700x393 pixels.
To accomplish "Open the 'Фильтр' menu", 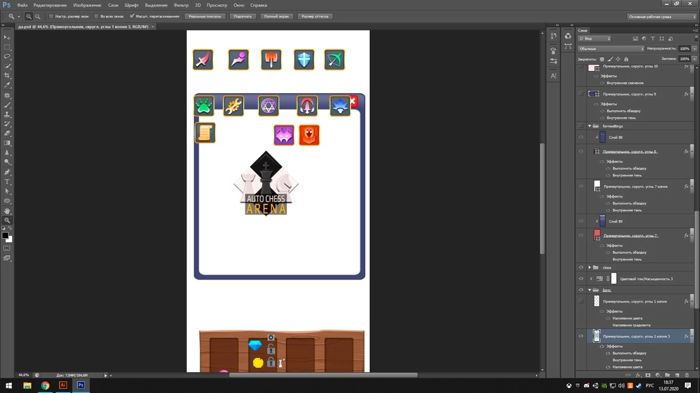I will [181, 5].
